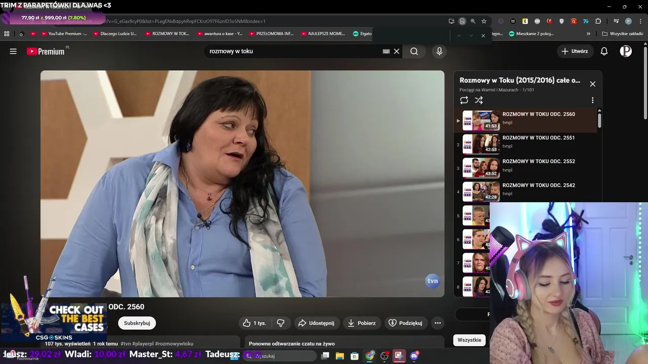The height and width of the screenshot is (364, 648).
Task: Click the yellow extension icon in toolbar
Action: coord(525,21)
